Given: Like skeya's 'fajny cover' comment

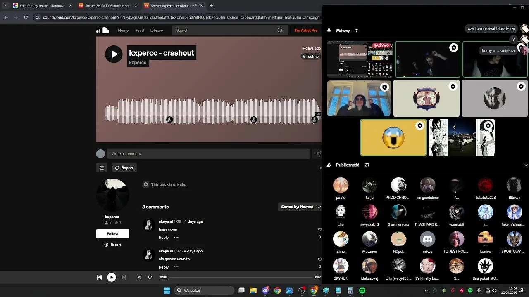Looking at the screenshot, I should click(x=319, y=230).
